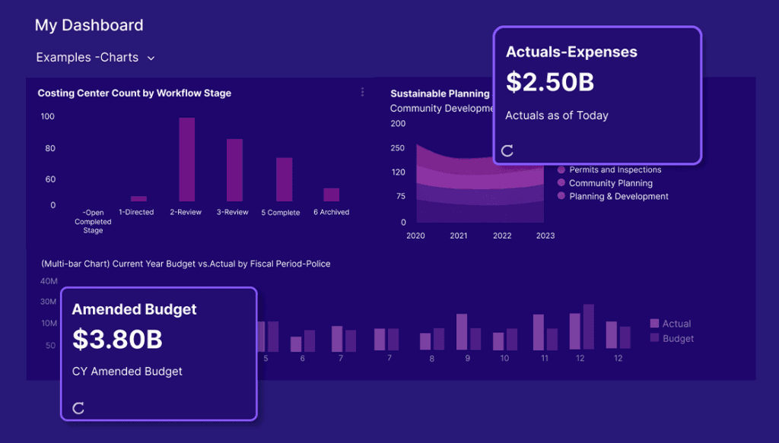
Task: Click Costing Center Count by Workflow Stage title
Action: coord(134,93)
